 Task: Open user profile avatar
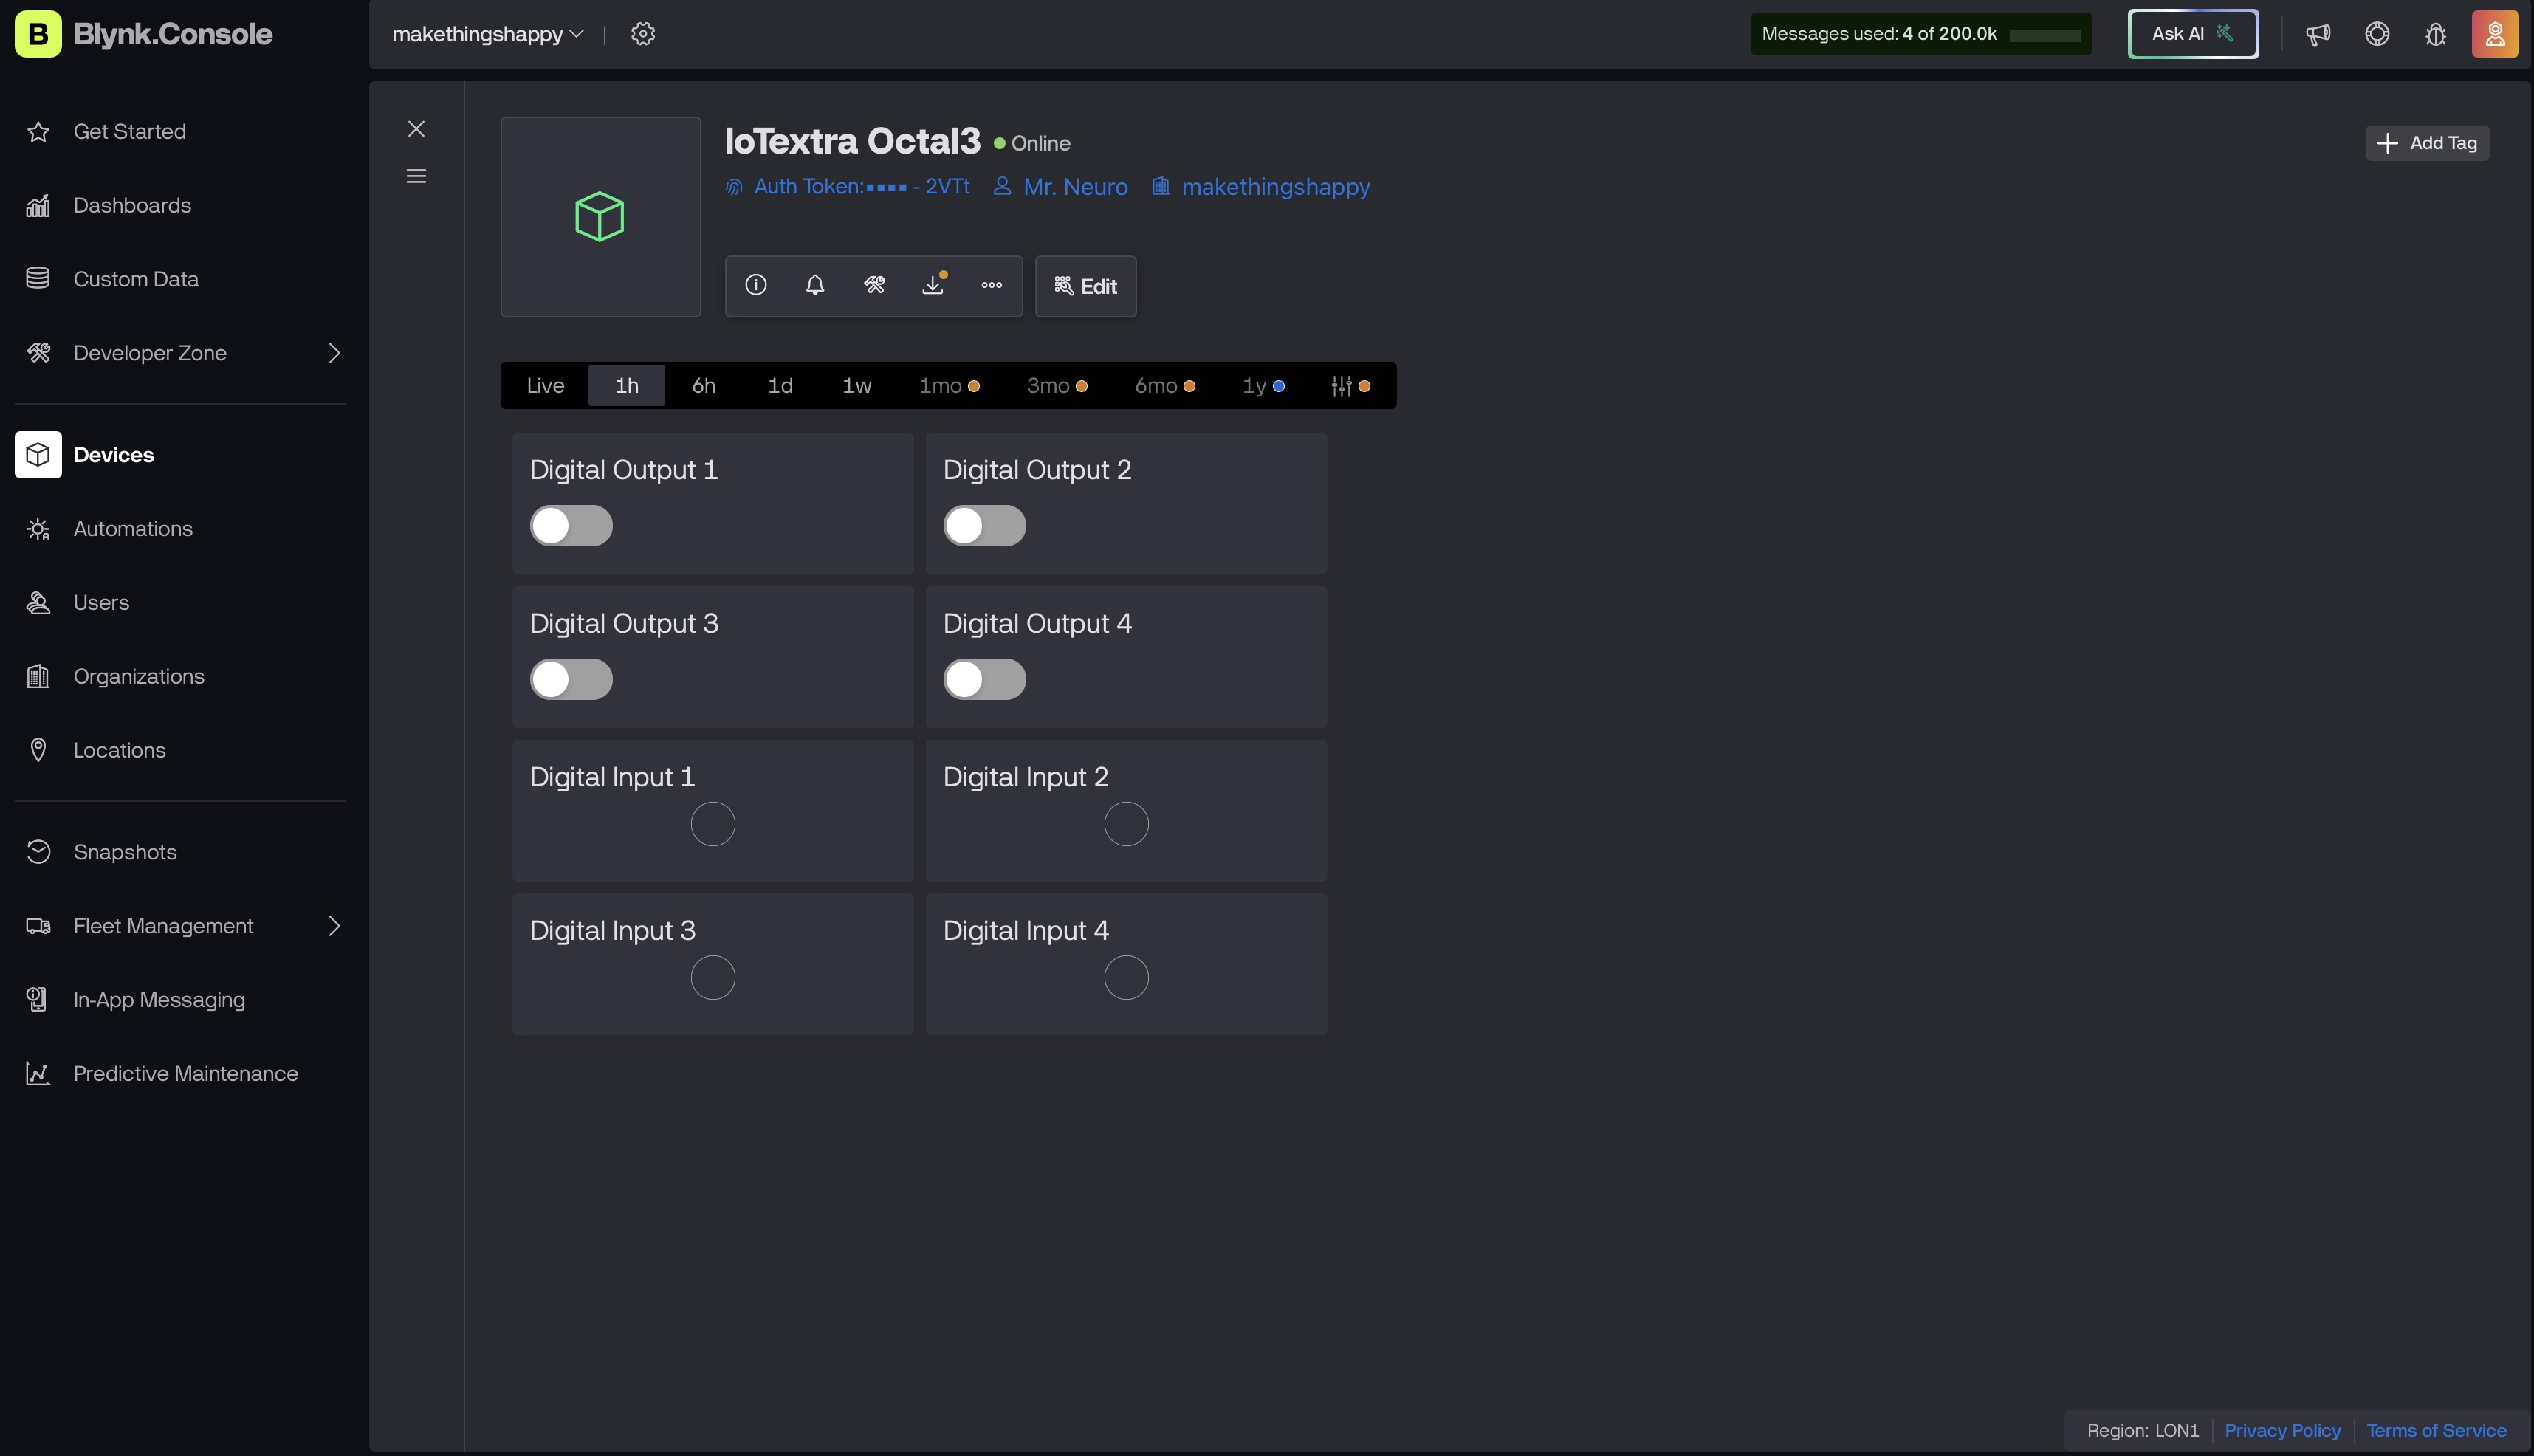2495,34
